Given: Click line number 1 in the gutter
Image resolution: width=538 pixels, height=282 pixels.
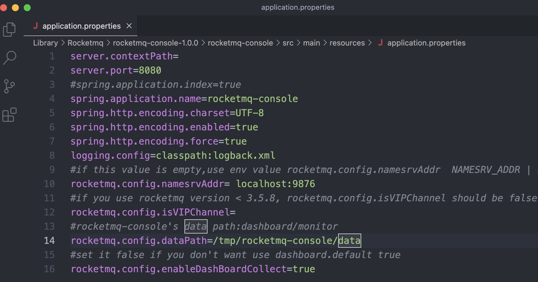Looking at the screenshot, I should (x=52, y=56).
